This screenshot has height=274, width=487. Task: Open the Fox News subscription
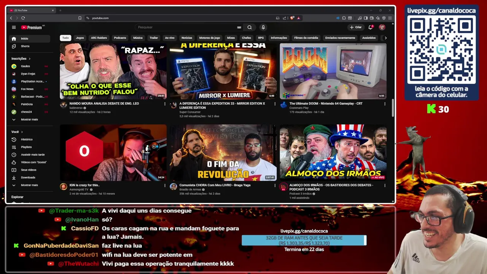pyautogui.click(x=30, y=89)
